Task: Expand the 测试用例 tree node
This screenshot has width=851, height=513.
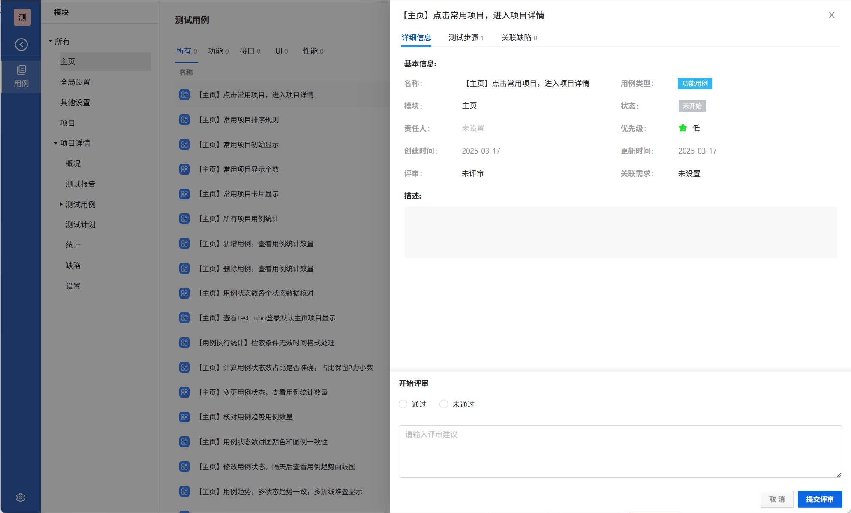Action: [61, 205]
